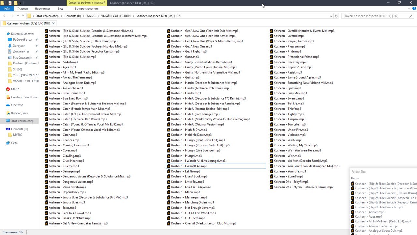417x235 pixels.
Task: Open the Воспроизведение ribbon tab
Action: pos(87,9)
